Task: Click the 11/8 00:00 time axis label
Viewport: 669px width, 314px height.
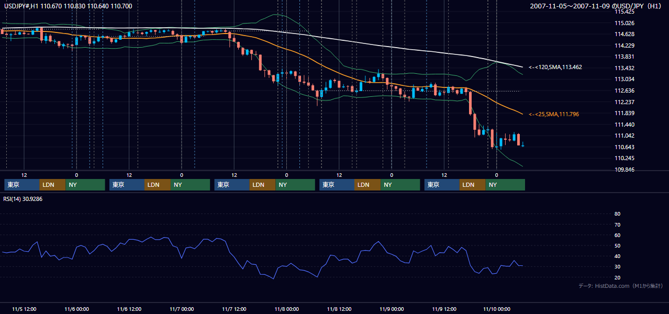Action: (286, 309)
